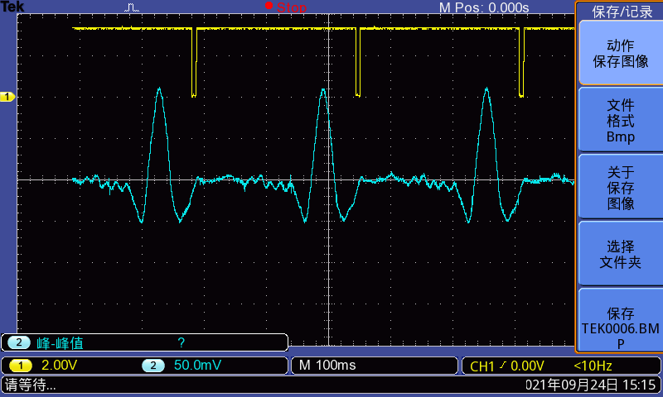Select the yellow channel 1 ground marker
Screen dimensions: 663x397
7,97
